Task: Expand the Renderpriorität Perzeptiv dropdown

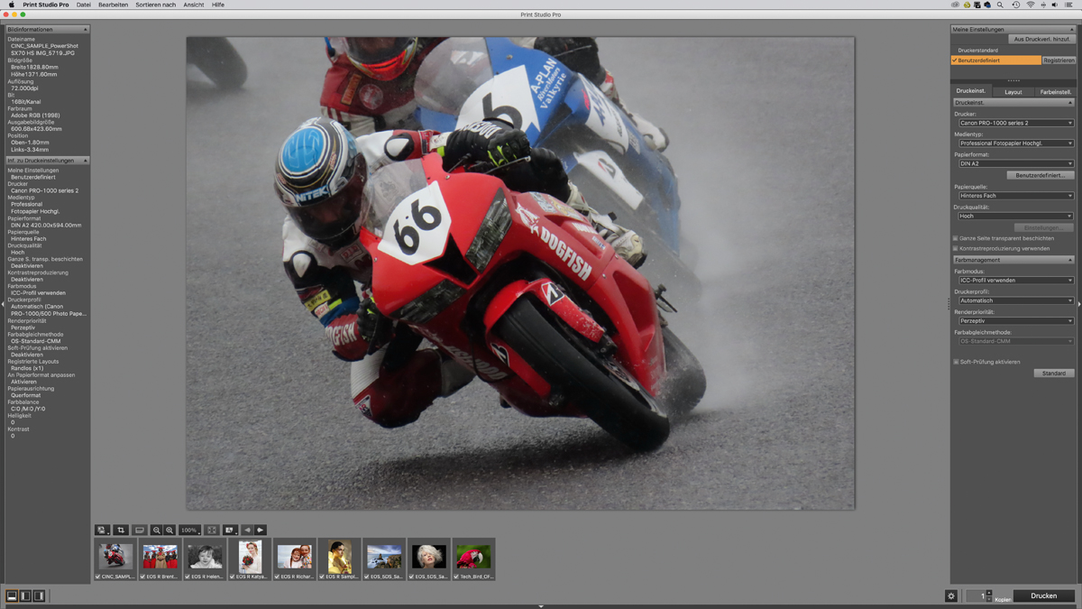Action: pyautogui.click(x=1015, y=320)
